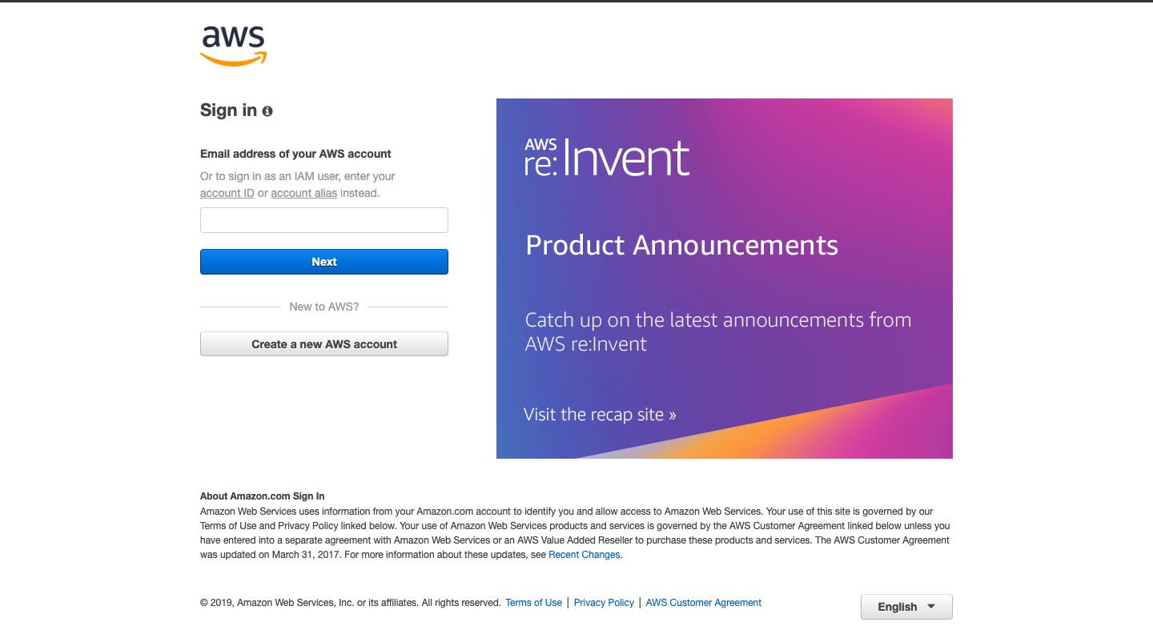Open the Terms of Use link

pyautogui.click(x=533, y=603)
